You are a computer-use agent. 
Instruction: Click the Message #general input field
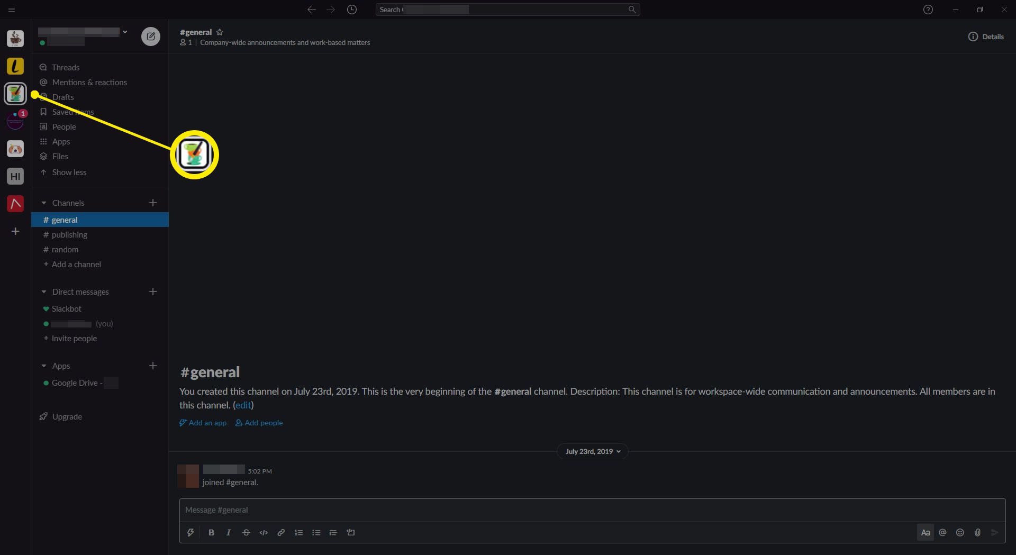pyautogui.click(x=592, y=510)
